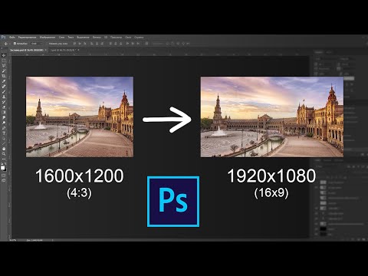Select the Magic Wand tool
The height and width of the screenshot is (276, 368).
[x=4, y=71]
